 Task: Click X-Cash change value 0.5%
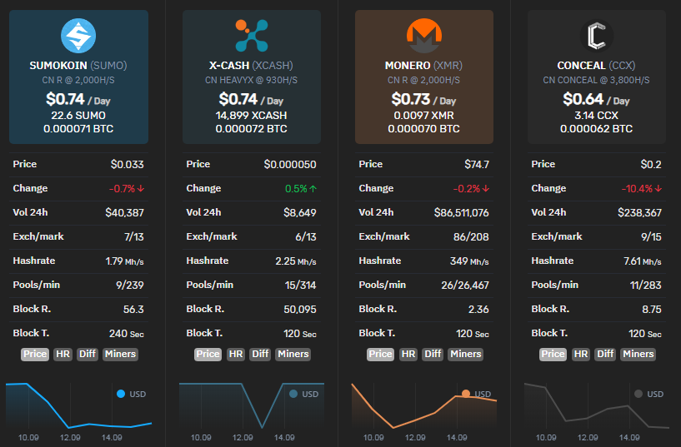(x=296, y=189)
